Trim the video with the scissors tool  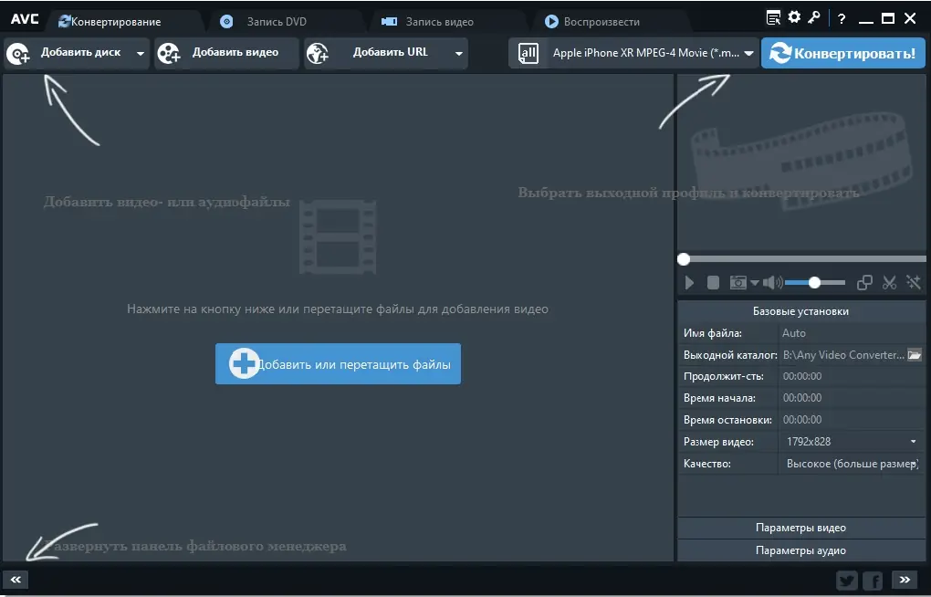(x=889, y=283)
